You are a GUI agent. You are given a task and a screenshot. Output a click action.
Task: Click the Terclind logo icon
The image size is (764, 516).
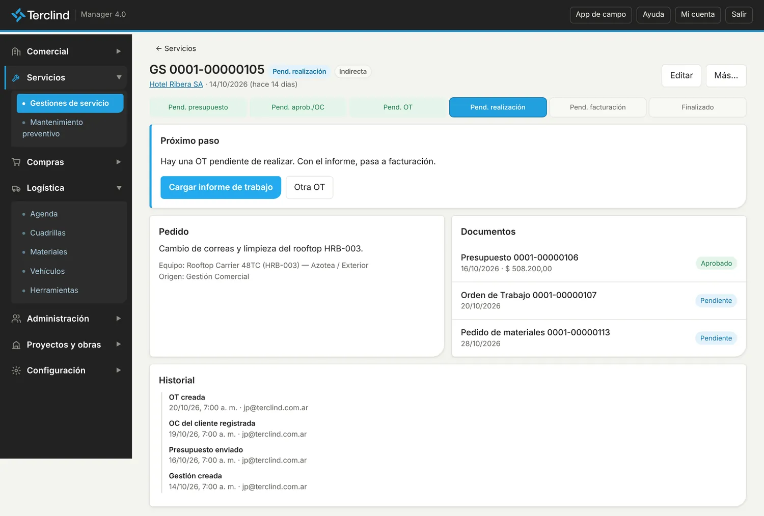tap(18, 15)
